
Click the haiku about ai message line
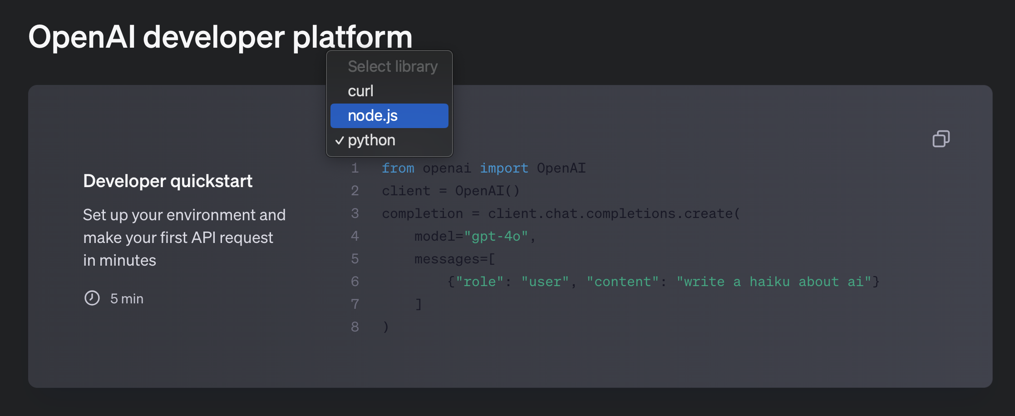(663, 282)
